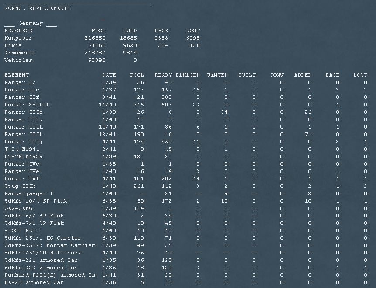Screen dimensions: 376x288
Task: Click the Armaments row label
Action: pyautogui.click(x=20, y=53)
